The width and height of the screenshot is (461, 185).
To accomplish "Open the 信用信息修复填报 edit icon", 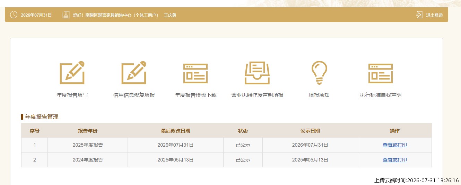I will (134, 73).
